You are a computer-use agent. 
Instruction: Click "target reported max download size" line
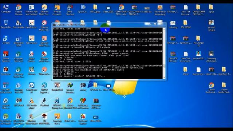(88, 70)
